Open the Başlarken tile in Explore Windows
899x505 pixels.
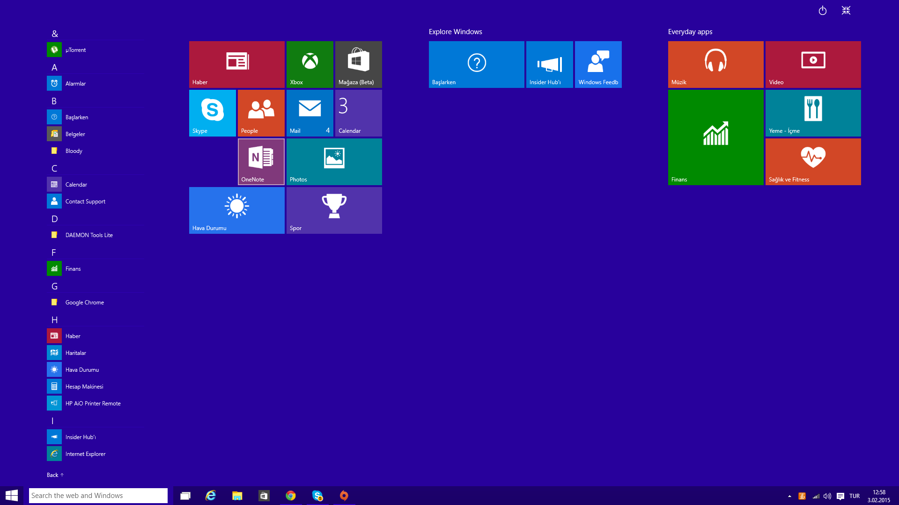[x=477, y=65]
